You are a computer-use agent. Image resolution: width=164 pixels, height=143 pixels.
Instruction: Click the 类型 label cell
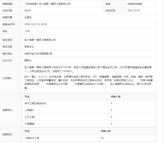click(114, 4)
